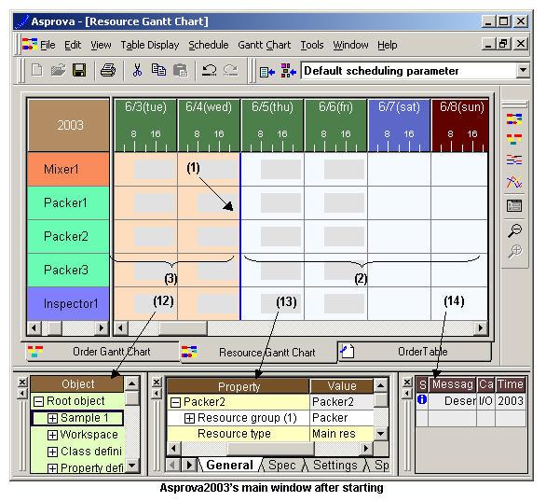Select the General property tab

click(x=229, y=466)
